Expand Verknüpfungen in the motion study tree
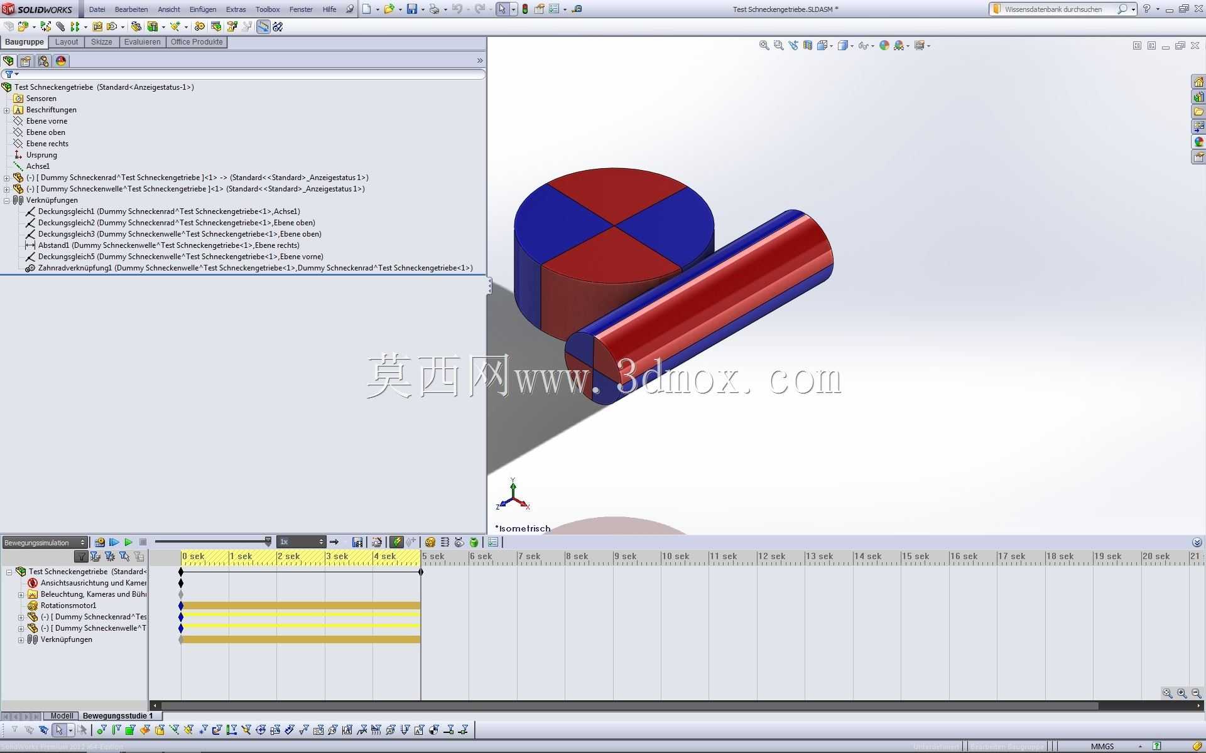 point(21,639)
